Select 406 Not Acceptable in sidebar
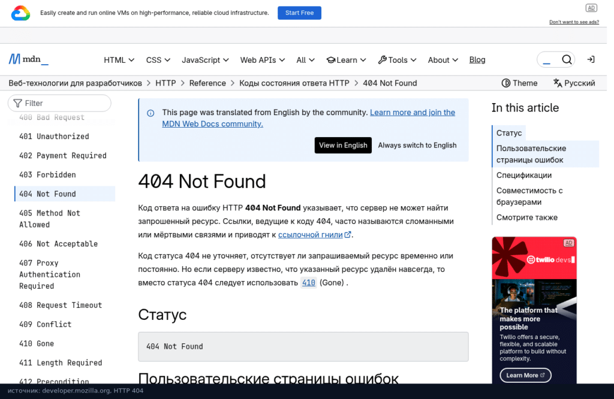Image resolution: width=614 pixels, height=399 pixels. click(58, 244)
